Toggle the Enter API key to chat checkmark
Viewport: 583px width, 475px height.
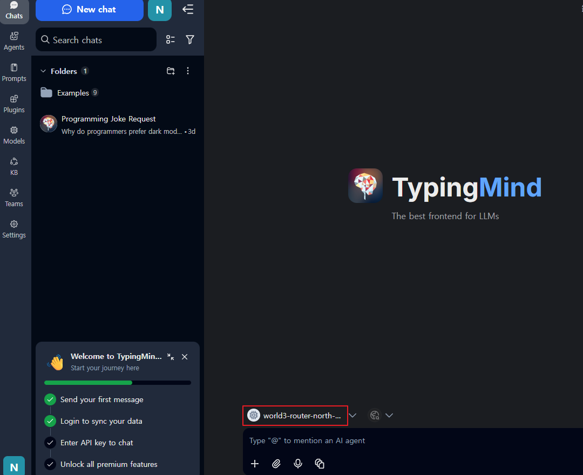[x=50, y=443]
